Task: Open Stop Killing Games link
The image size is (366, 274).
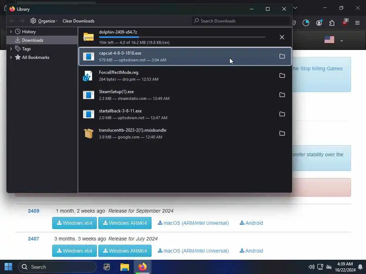Action: pyautogui.click(x=321, y=68)
